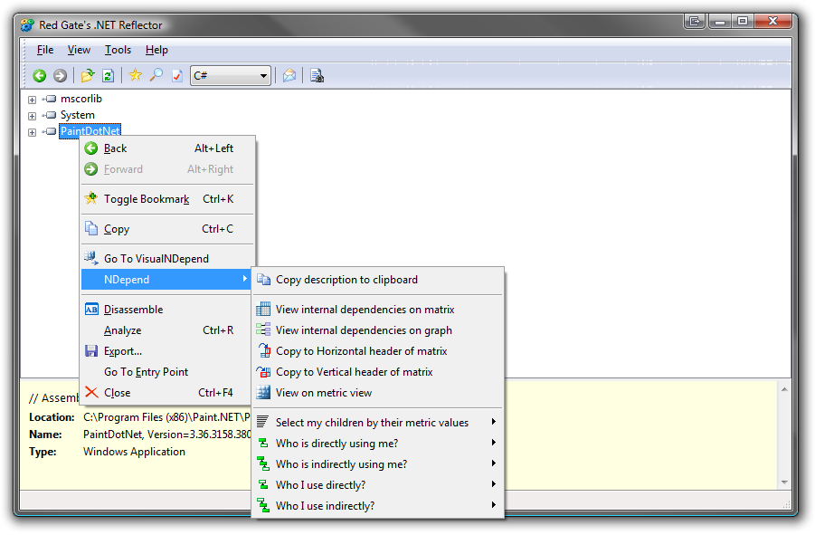Choose Go To VisualNDepend
Screen dimensions: 815x535
(x=167, y=258)
